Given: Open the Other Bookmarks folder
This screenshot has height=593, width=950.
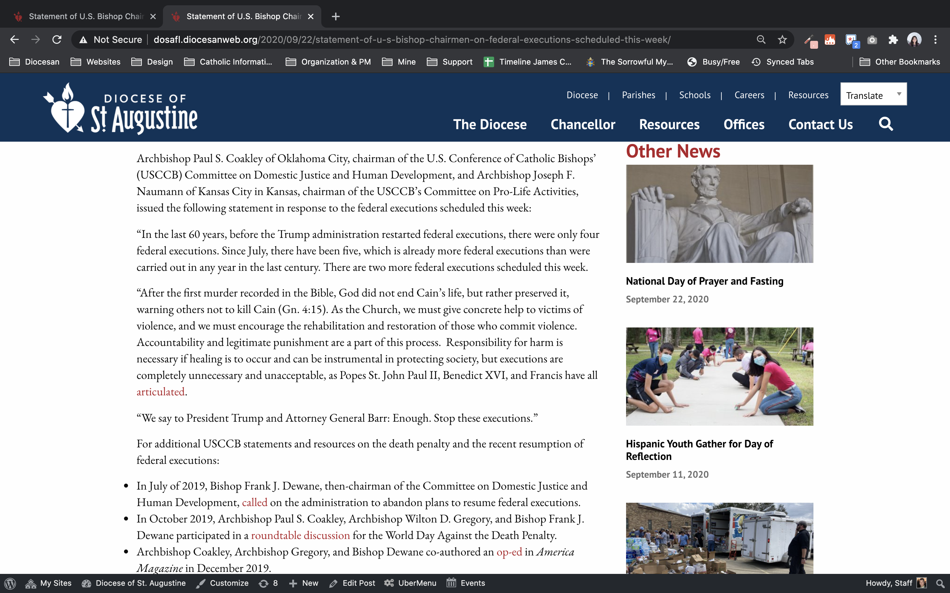Looking at the screenshot, I should pyautogui.click(x=899, y=62).
